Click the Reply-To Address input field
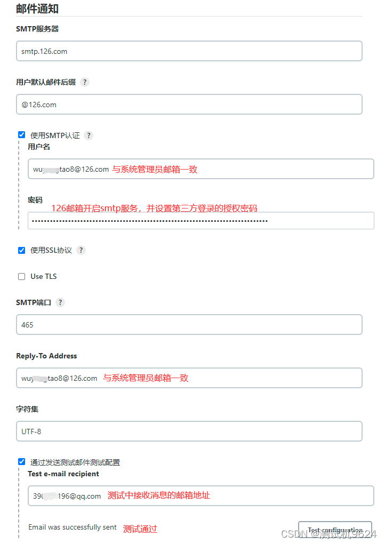The image size is (385, 544). 189,378
